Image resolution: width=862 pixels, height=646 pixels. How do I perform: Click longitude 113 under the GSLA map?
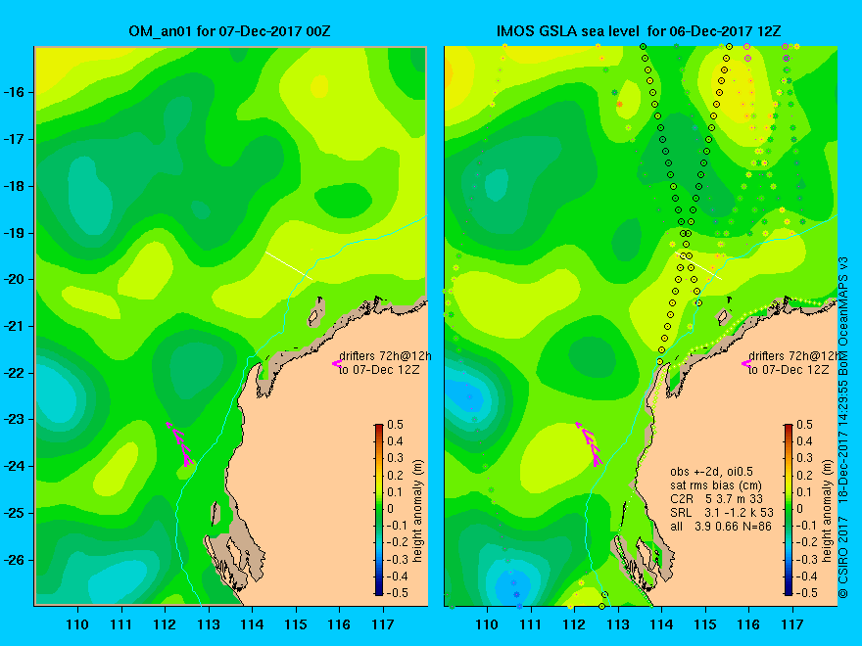click(618, 624)
